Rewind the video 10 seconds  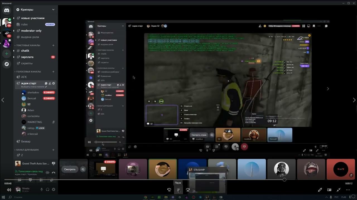click(169, 190)
